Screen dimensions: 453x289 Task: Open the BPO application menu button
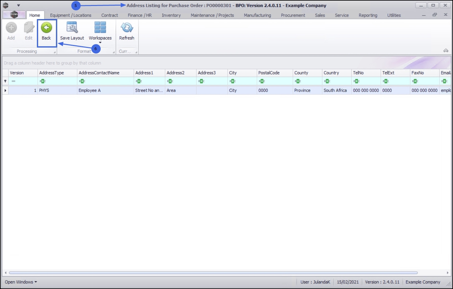pos(14,15)
